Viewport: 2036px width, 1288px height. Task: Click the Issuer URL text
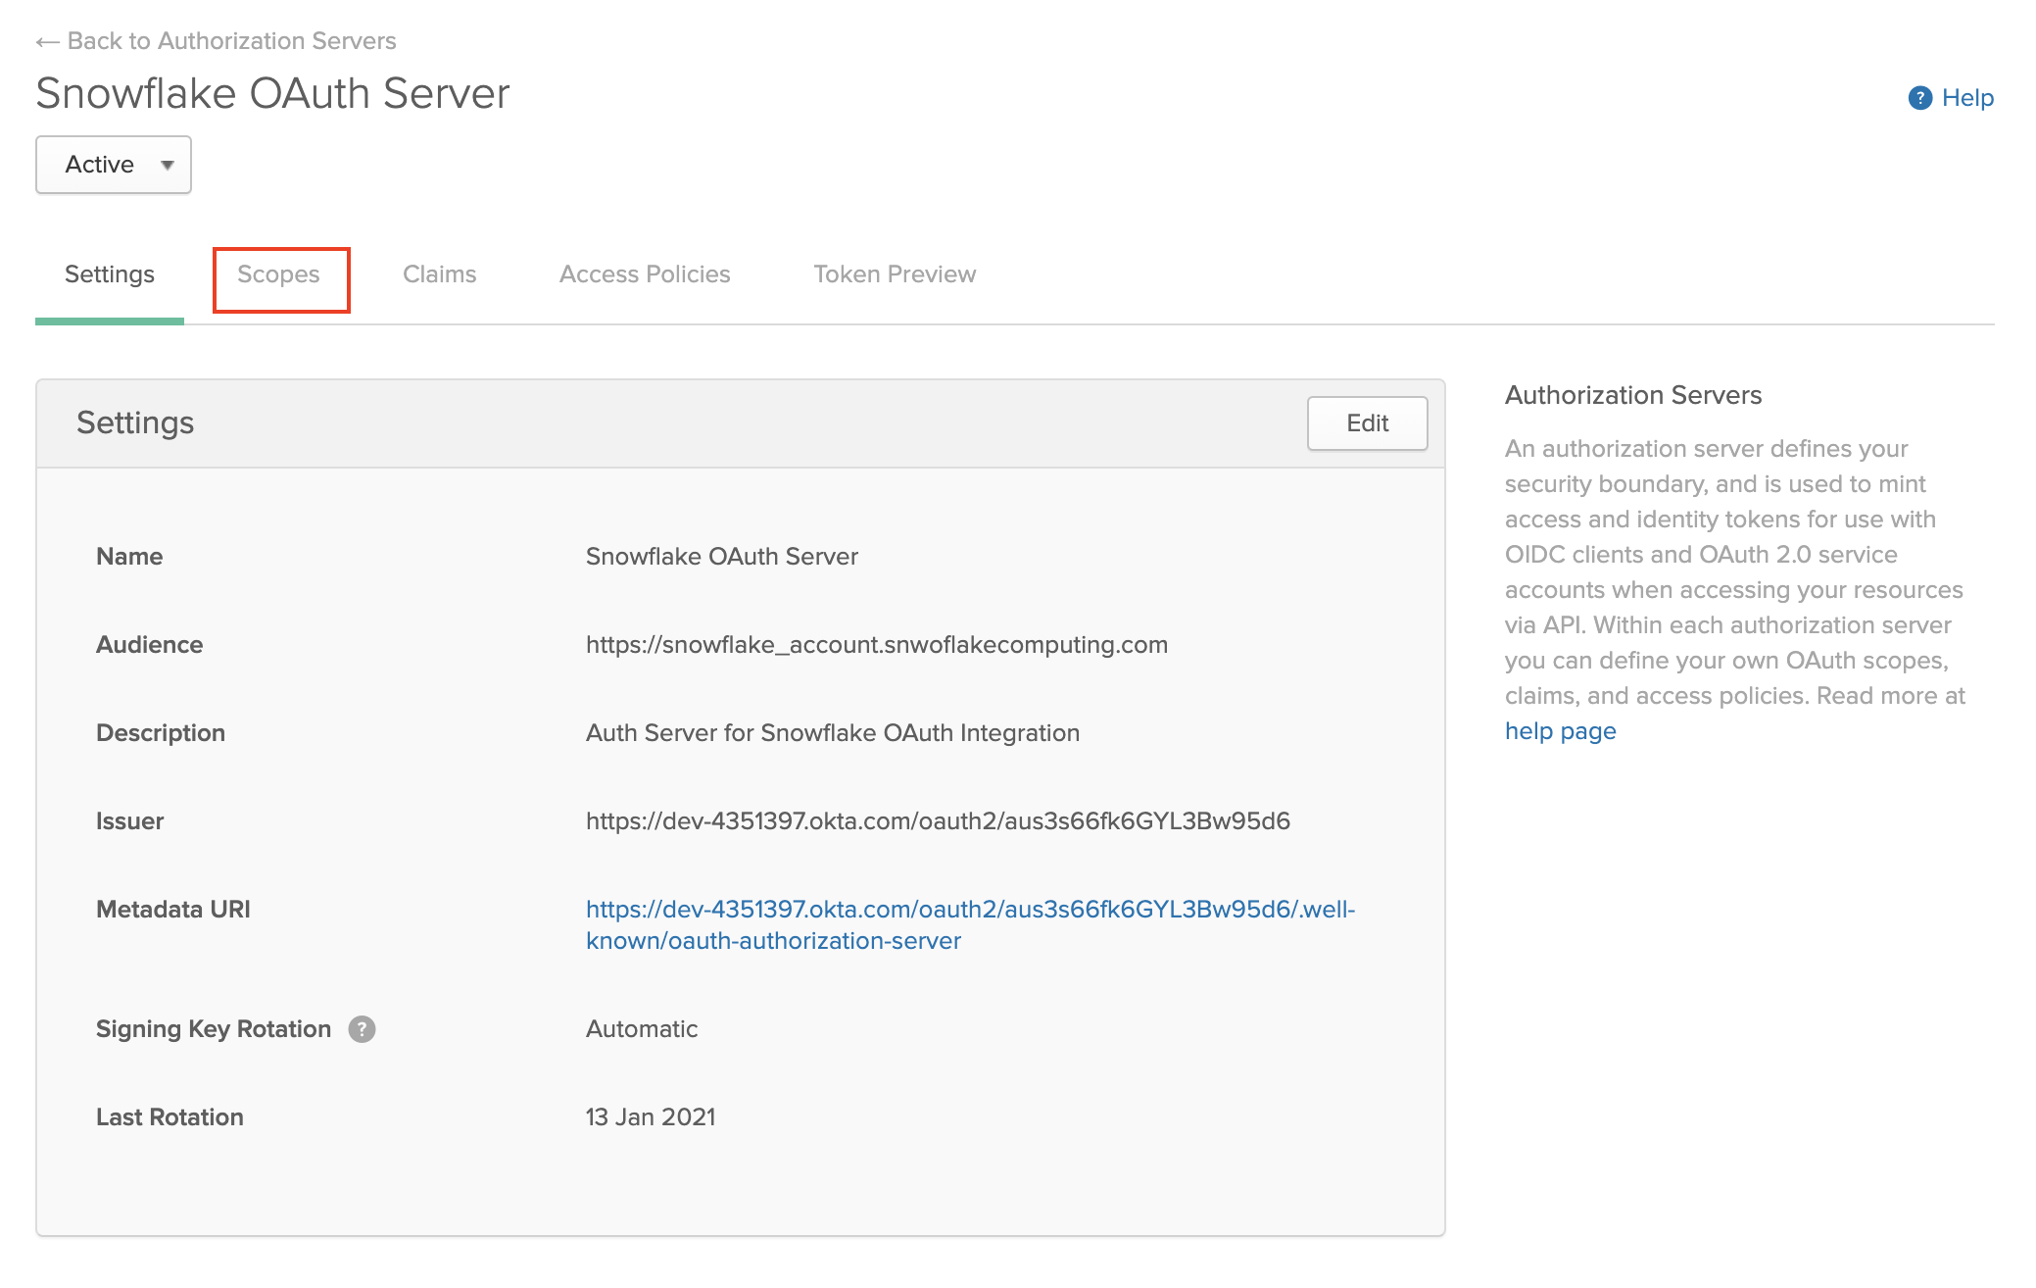coord(938,820)
